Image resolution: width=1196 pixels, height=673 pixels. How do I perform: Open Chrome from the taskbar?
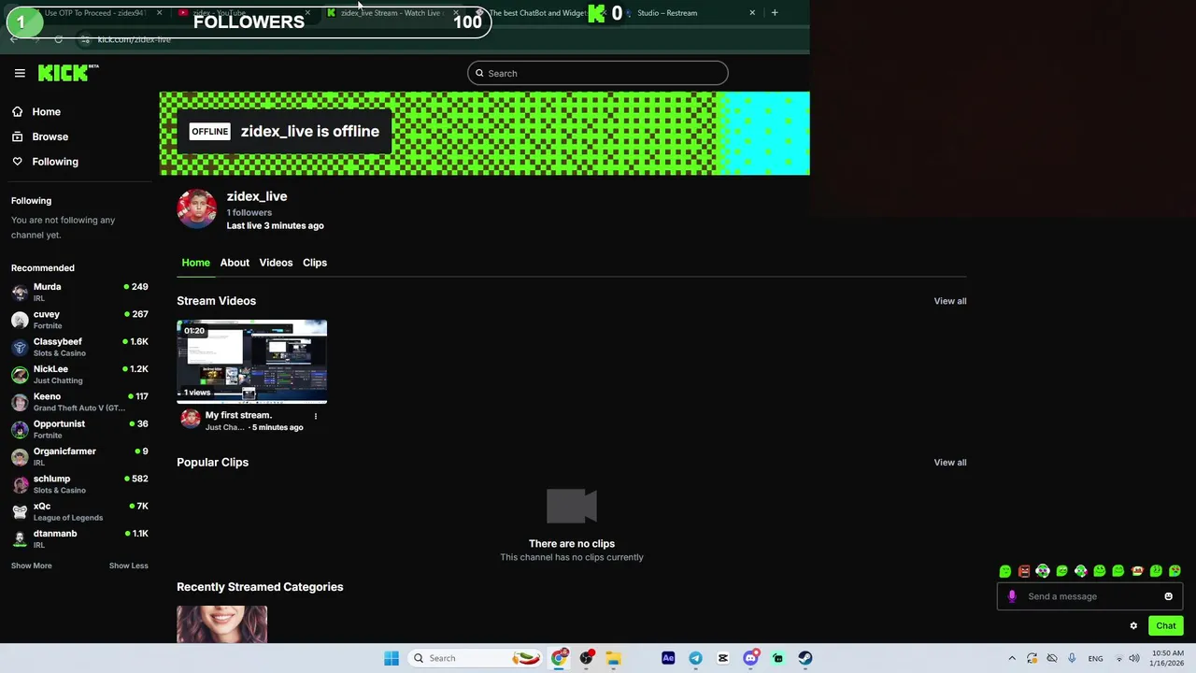click(x=559, y=658)
